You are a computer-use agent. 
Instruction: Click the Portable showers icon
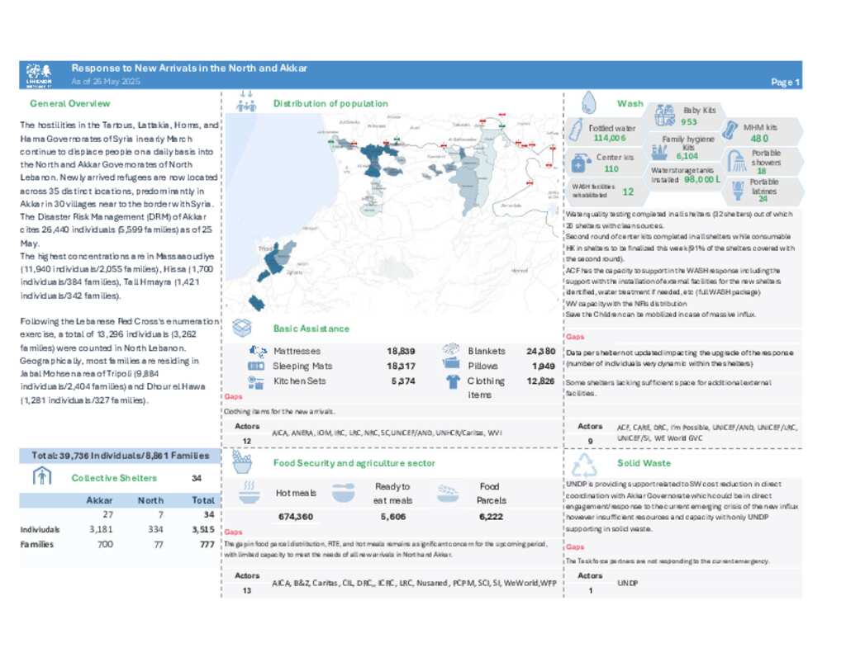click(x=735, y=159)
